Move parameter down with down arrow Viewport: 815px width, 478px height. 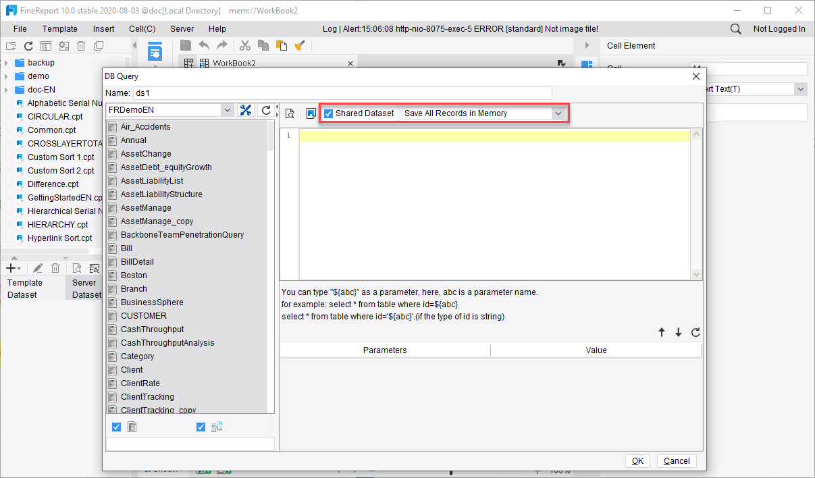679,332
